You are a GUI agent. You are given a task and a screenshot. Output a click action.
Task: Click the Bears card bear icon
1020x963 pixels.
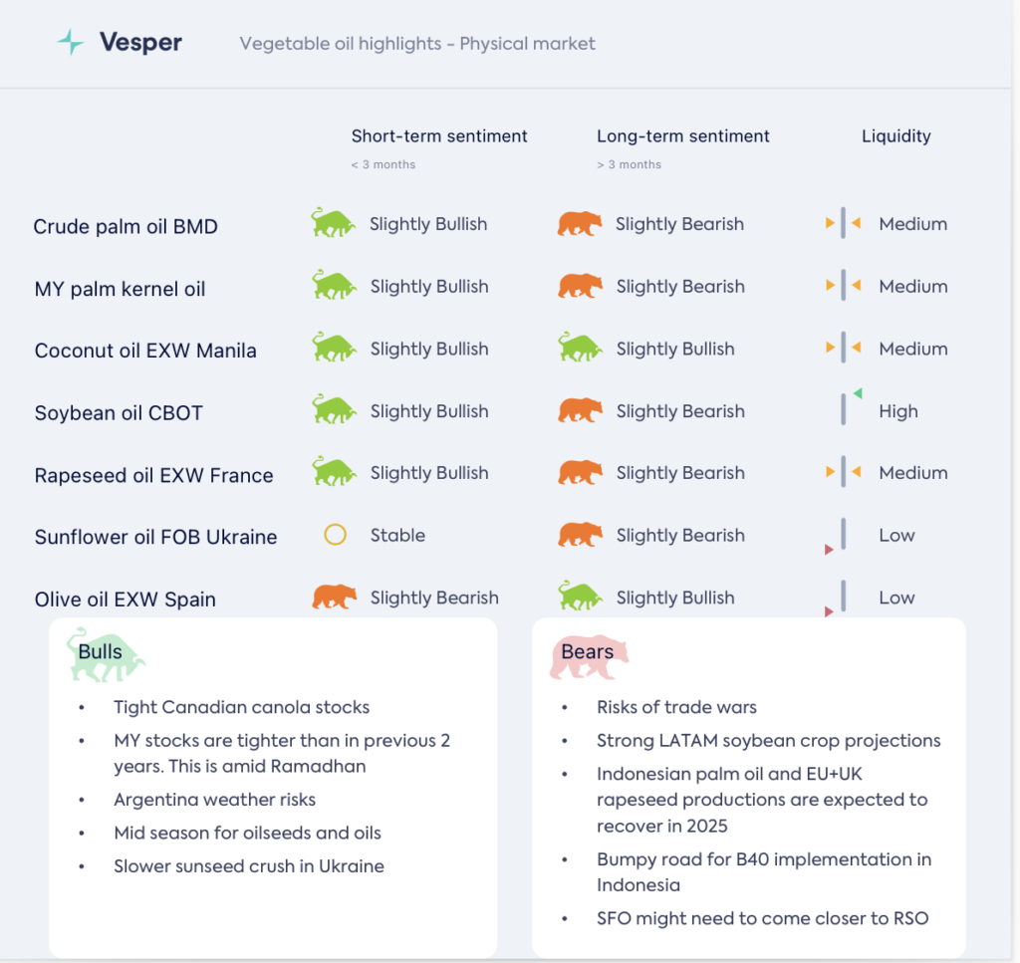click(588, 656)
